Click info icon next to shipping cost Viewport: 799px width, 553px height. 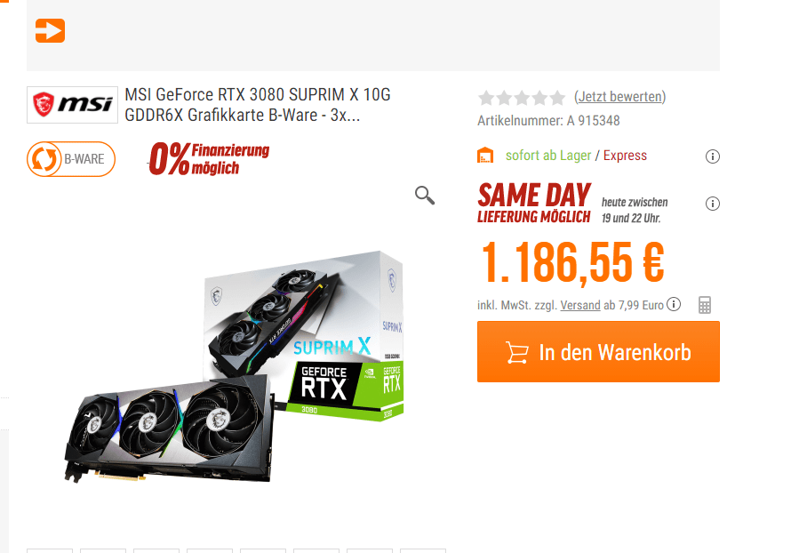click(x=674, y=304)
